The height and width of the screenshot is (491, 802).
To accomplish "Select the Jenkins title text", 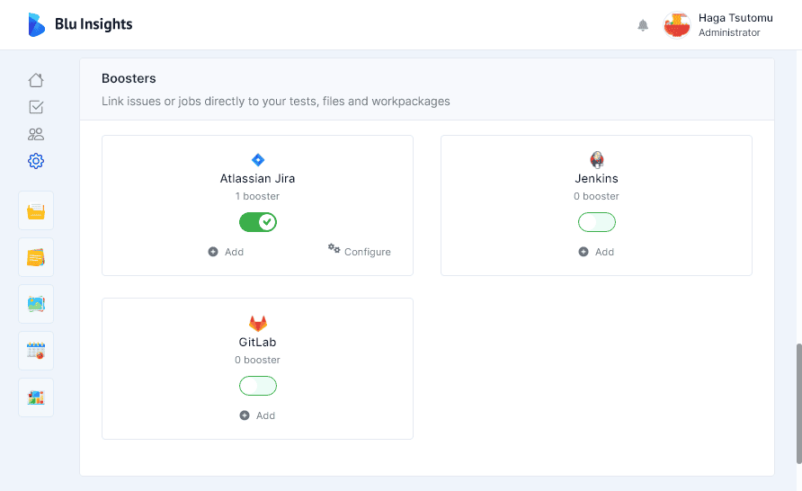I will 596,178.
